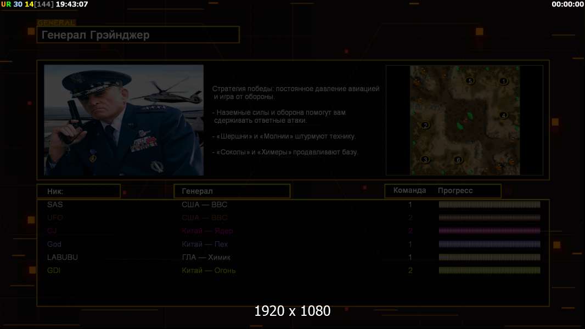Click General Granger's portrait image
The image size is (585, 329).
pyautogui.click(x=124, y=120)
